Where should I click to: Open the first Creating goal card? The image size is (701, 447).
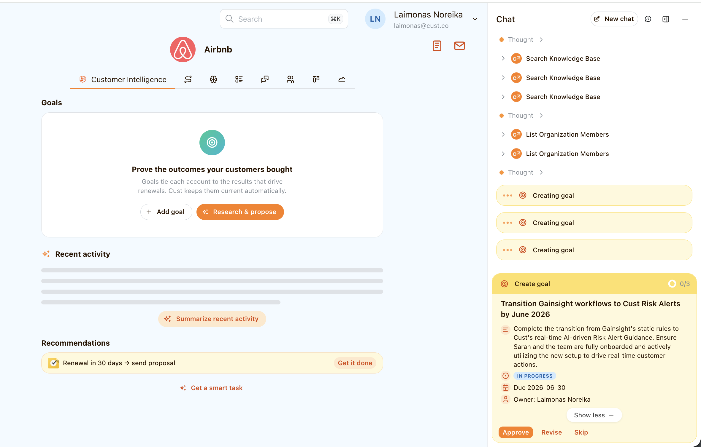594,195
